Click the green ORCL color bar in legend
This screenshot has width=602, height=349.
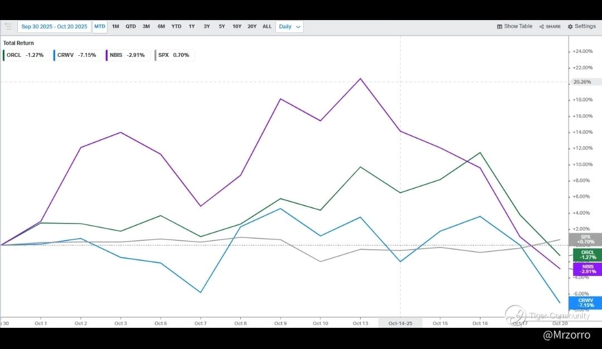[x=3, y=55]
